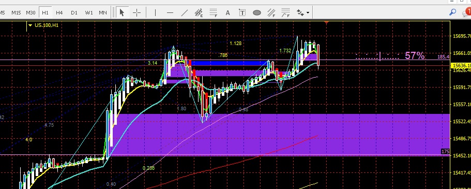Viewport: 471px width, 189px height.
Task: Switch chart to M15 timeframe
Action: click(x=16, y=12)
